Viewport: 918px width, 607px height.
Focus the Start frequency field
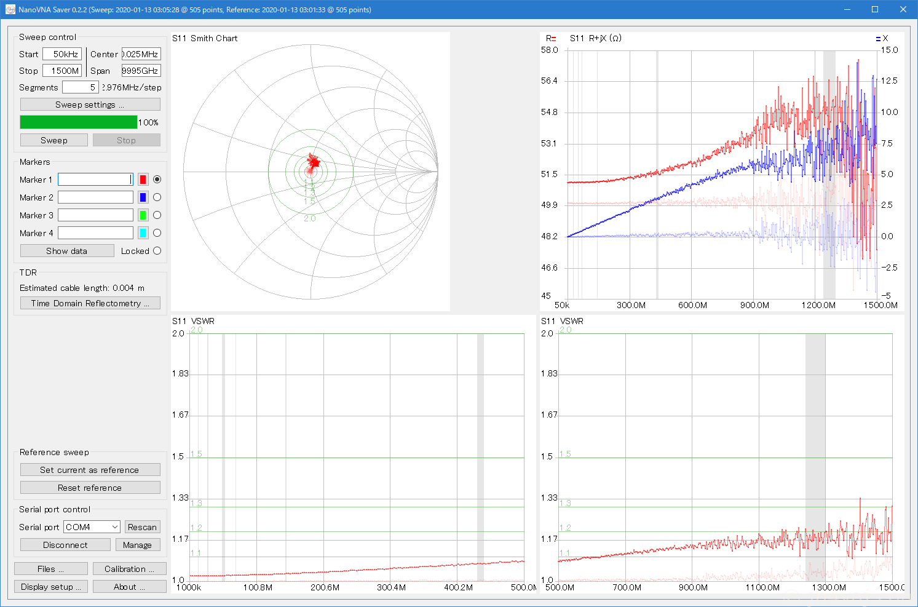point(62,54)
